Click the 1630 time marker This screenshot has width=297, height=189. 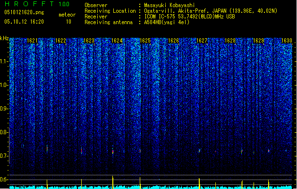point(287,41)
